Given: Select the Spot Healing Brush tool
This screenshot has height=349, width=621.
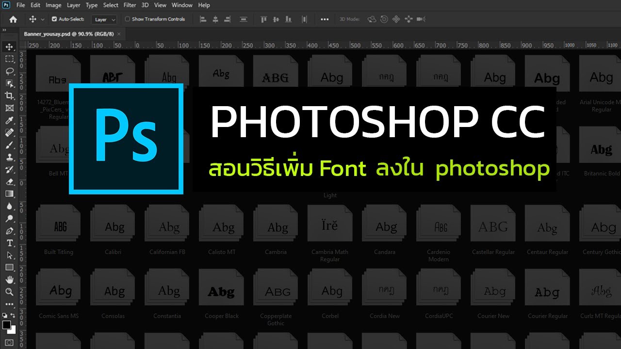Looking at the screenshot, I should [9, 132].
